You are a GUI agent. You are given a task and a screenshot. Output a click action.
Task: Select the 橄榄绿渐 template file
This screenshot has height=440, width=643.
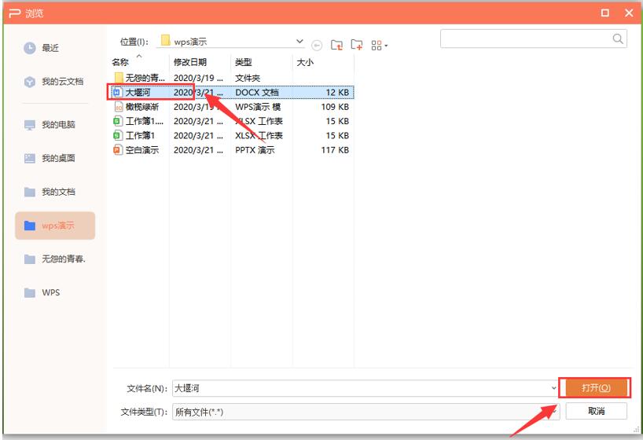(232, 107)
